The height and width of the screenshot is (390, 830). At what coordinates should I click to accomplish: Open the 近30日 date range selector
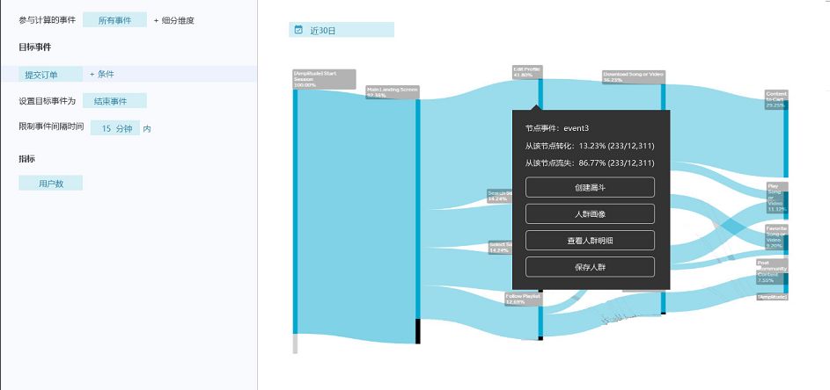pos(342,30)
